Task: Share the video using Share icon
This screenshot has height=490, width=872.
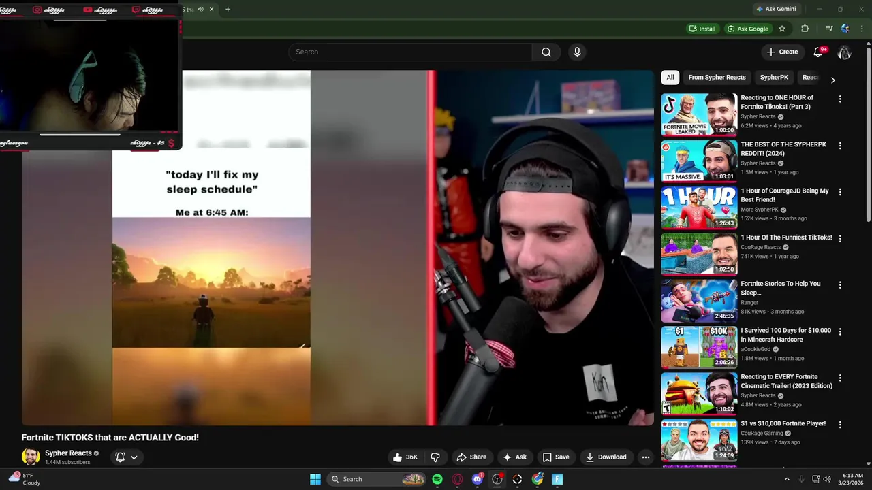Action: (471, 457)
